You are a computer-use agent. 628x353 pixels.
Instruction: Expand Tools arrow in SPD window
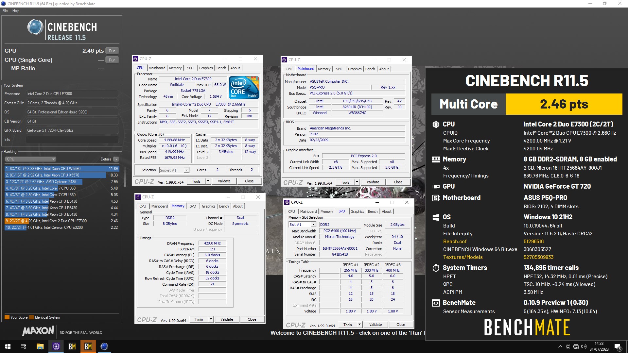(359, 325)
